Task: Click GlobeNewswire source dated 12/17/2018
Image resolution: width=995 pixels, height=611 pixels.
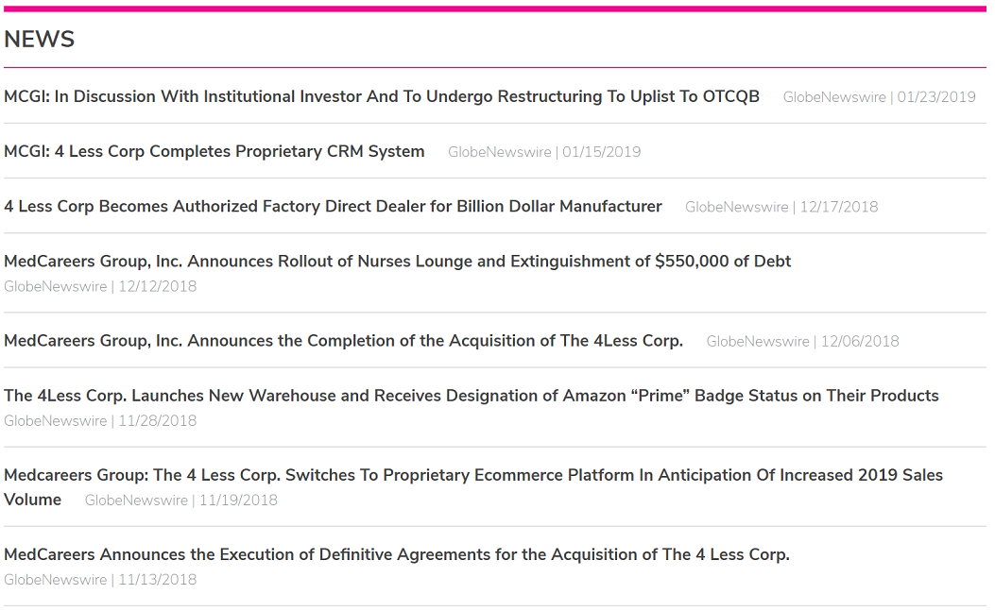Action: coord(781,207)
